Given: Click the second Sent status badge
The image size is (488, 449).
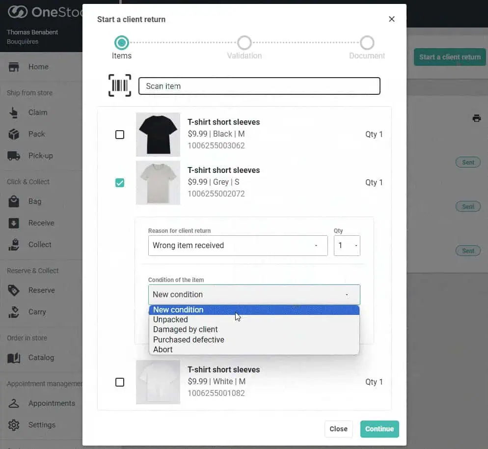Looking at the screenshot, I should pyautogui.click(x=468, y=206).
